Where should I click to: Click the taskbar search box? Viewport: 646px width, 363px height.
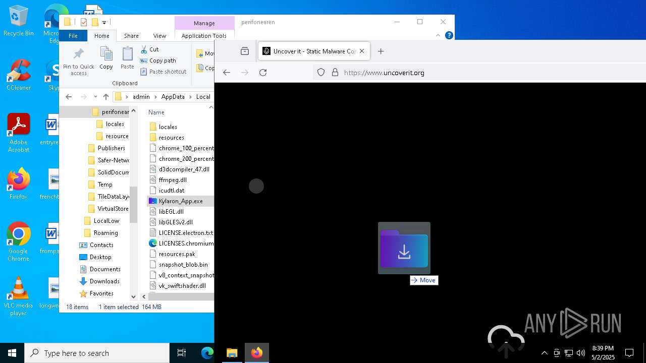coord(97,353)
